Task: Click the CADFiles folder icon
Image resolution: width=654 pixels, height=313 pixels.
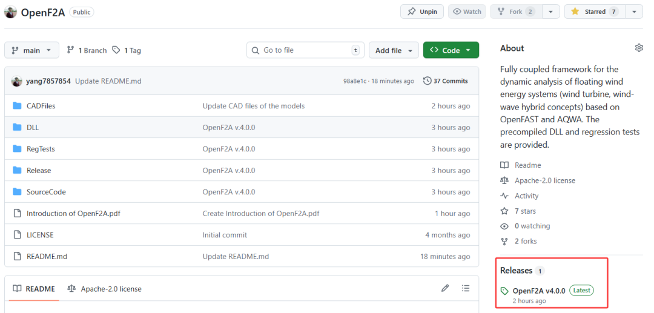Action: (x=17, y=106)
